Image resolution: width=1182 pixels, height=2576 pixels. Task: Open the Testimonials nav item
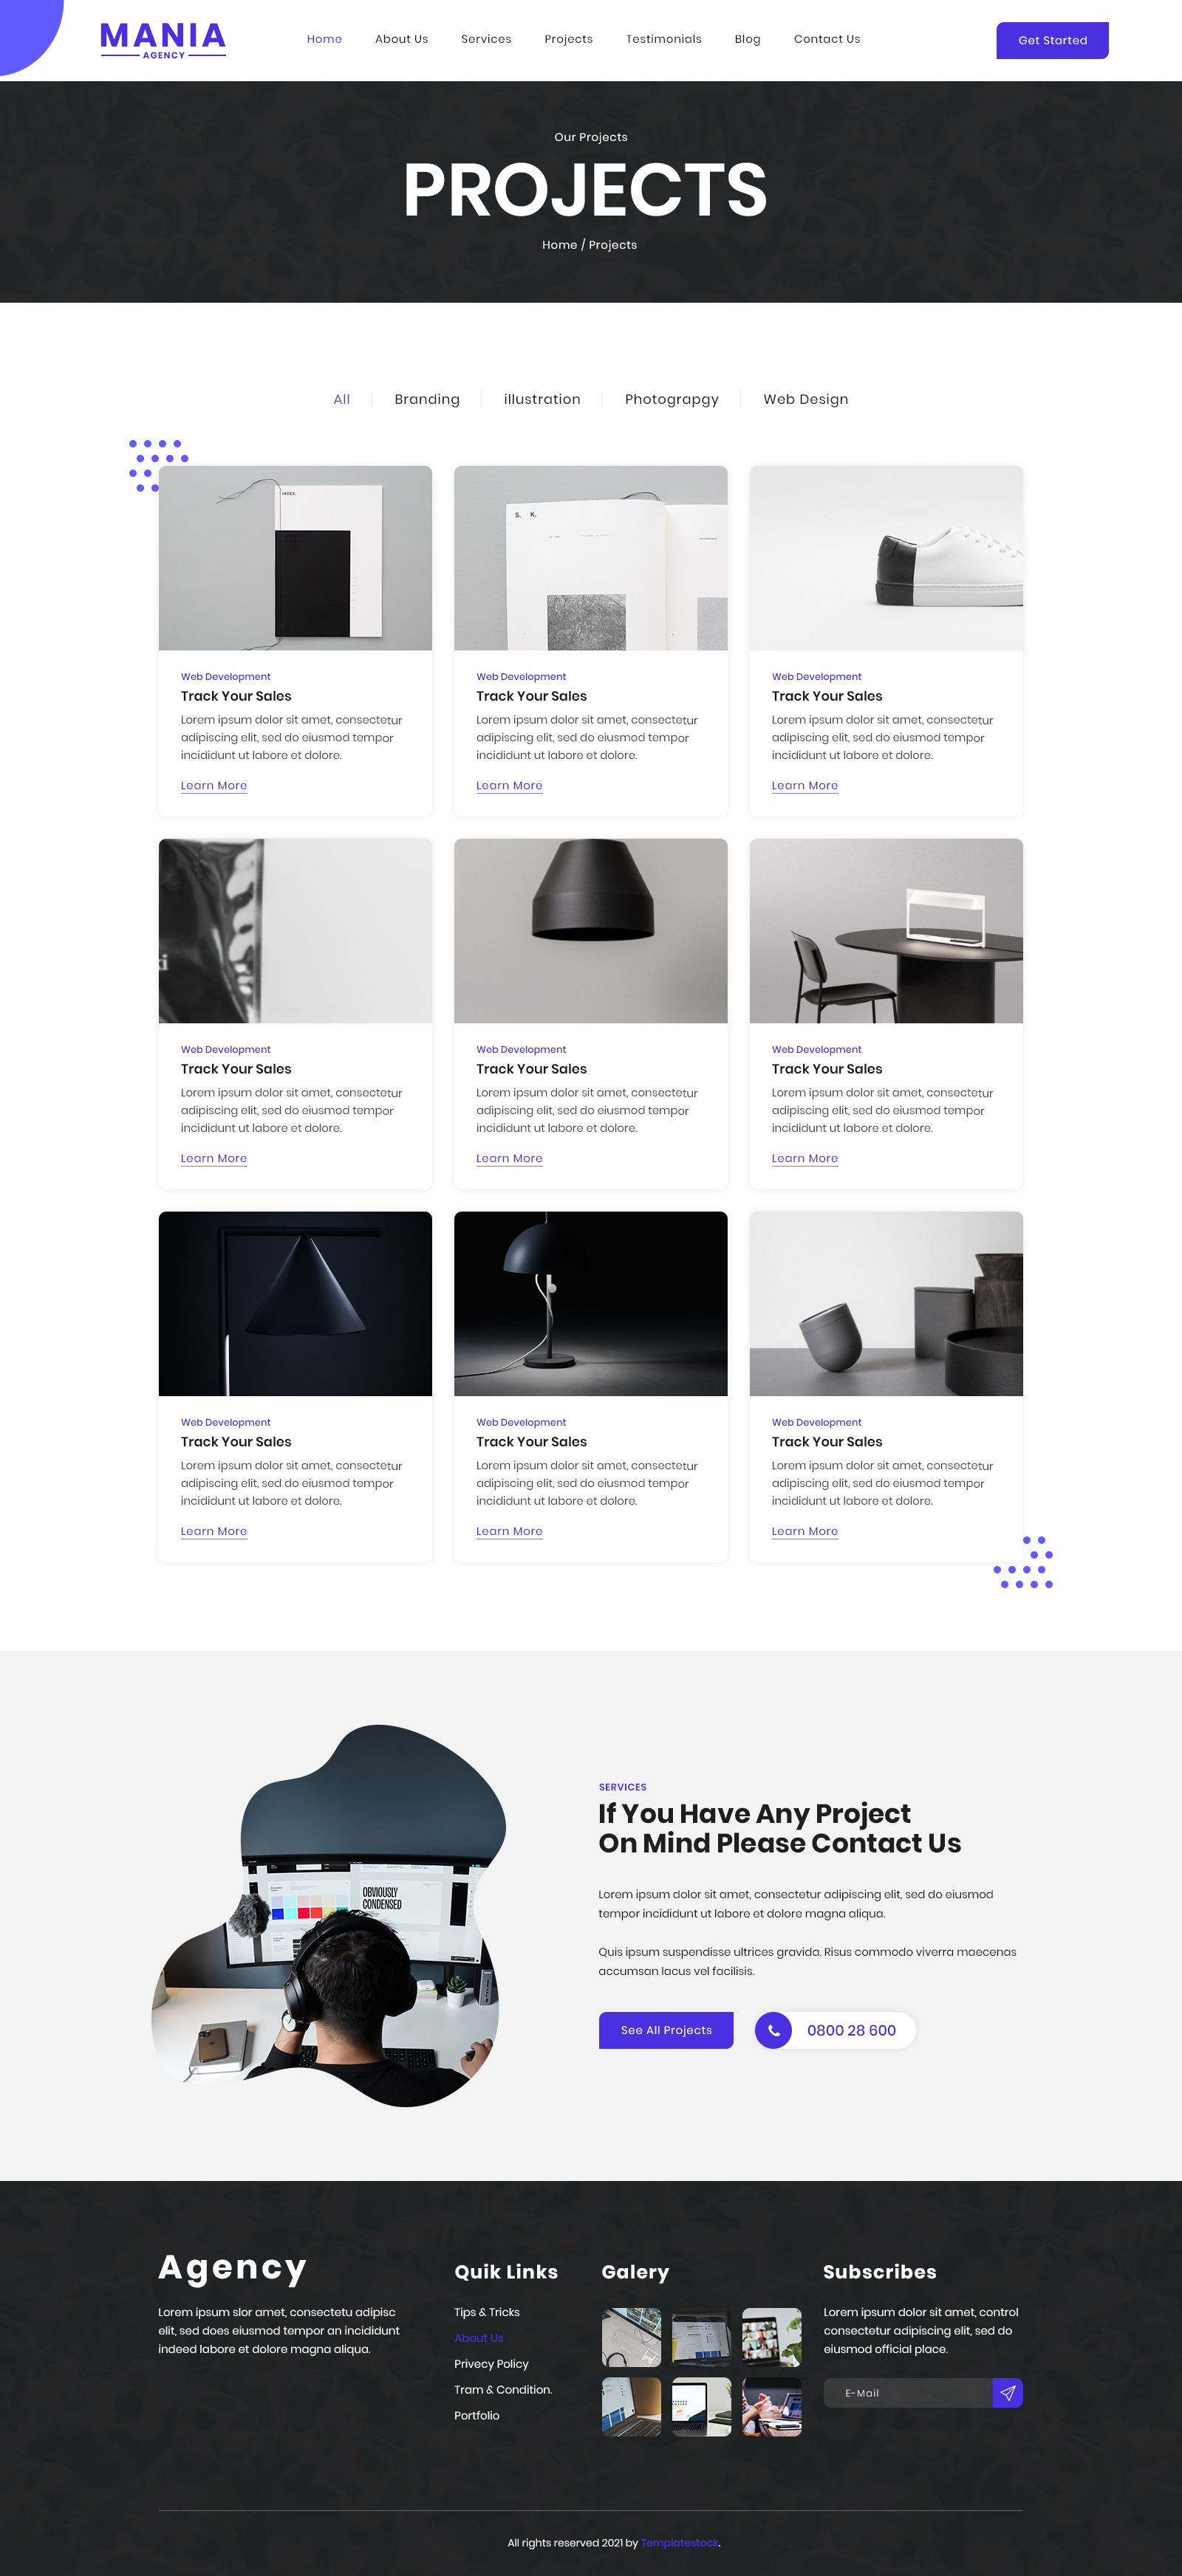point(663,39)
